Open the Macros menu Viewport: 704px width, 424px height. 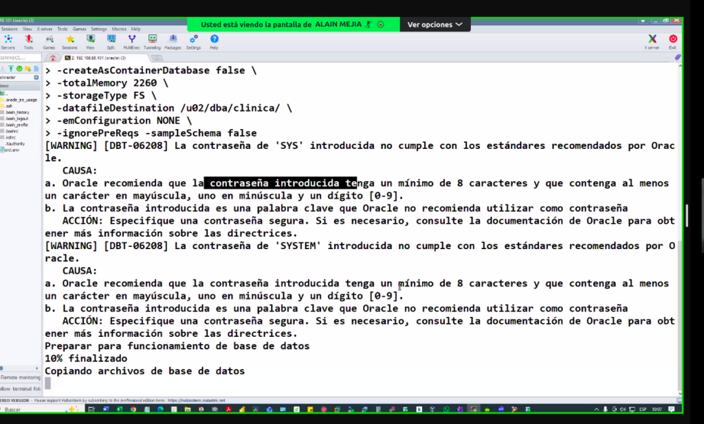coord(119,29)
